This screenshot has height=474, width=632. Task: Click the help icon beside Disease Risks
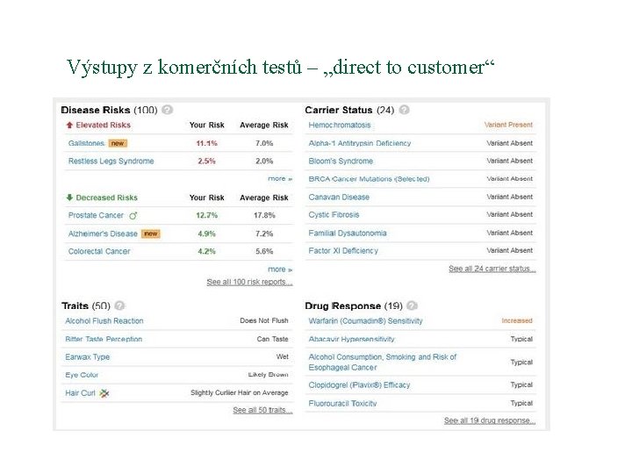(168, 110)
